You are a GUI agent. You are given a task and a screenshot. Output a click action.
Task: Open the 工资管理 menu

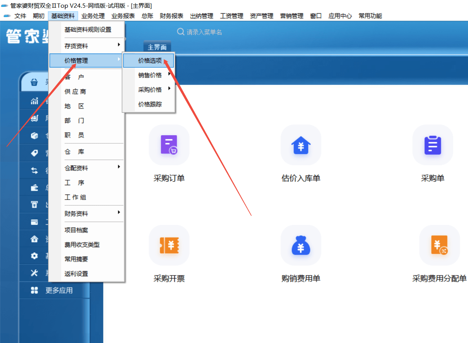(232, 16)
